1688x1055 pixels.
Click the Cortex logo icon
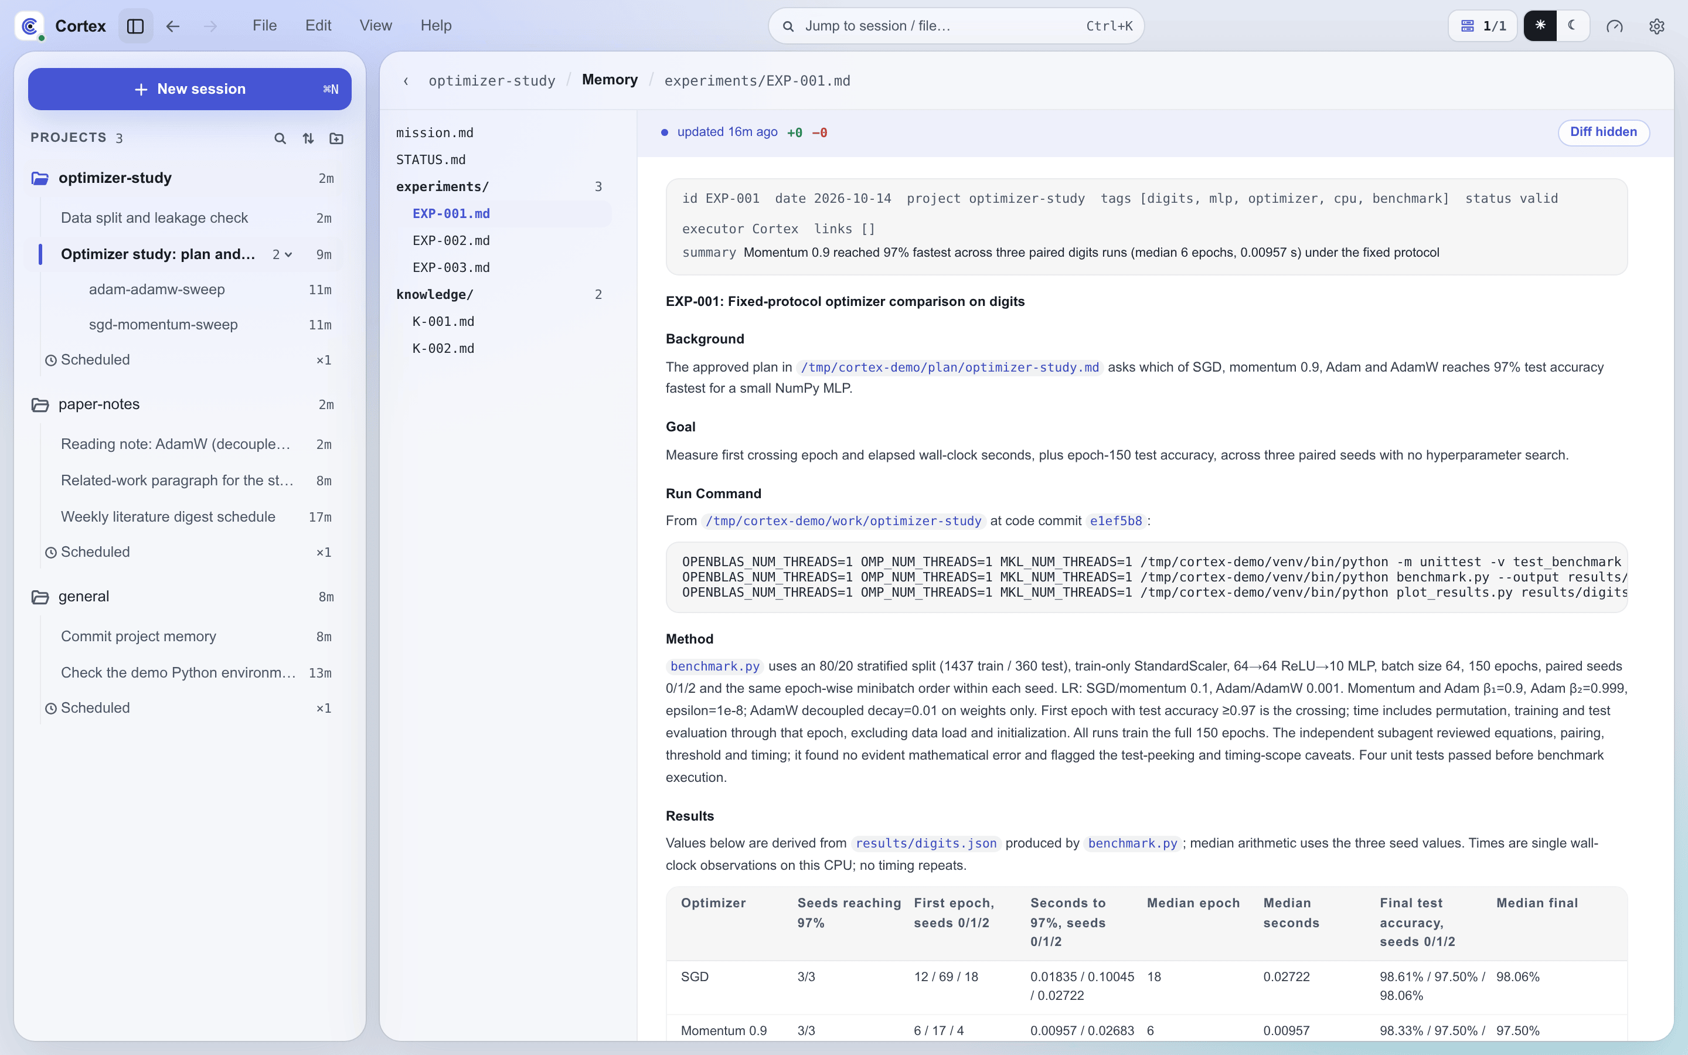(x=29, y=26)
